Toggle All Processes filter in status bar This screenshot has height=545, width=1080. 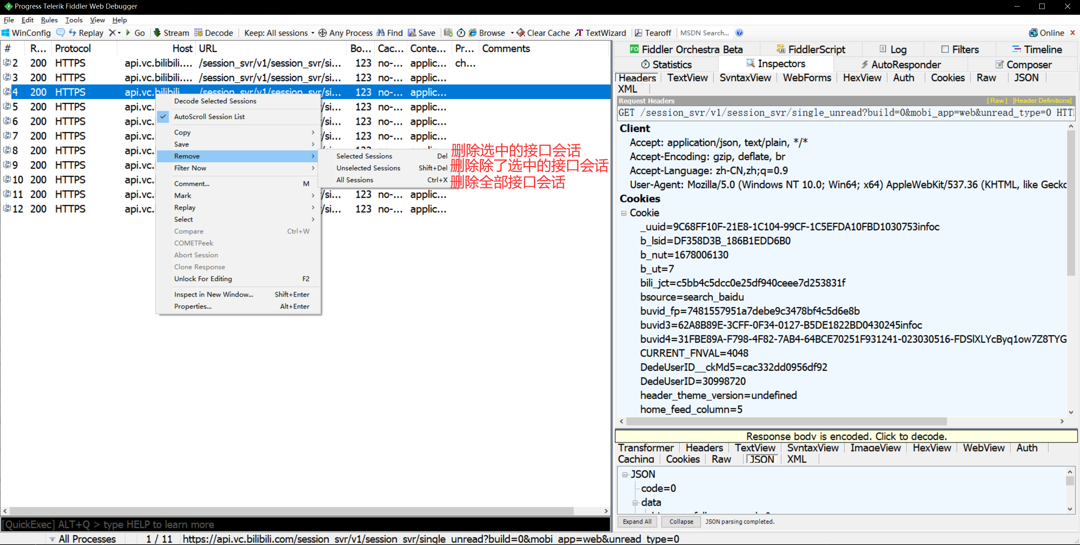(x=82, y=539)
